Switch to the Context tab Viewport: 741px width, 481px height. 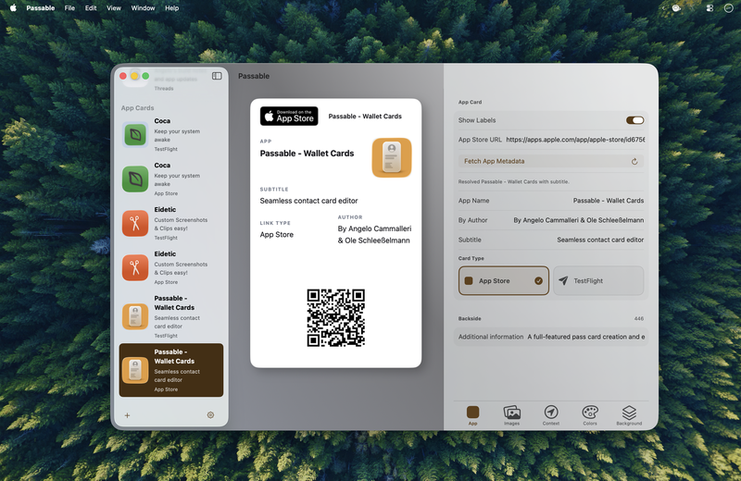click(551, 415)
